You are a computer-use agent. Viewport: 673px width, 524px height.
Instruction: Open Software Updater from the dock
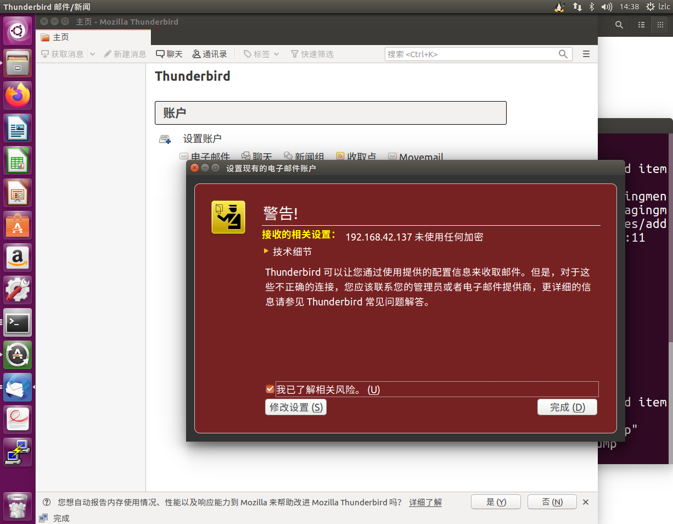pyautogui.click(x=18, y=355)
